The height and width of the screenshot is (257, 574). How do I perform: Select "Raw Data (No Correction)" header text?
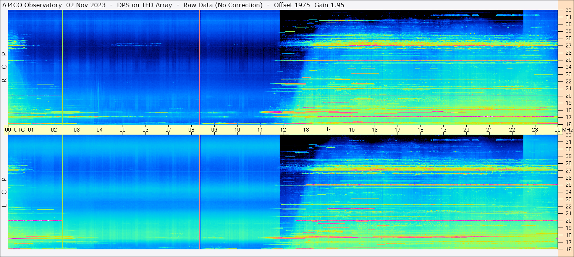coord(223,5)
